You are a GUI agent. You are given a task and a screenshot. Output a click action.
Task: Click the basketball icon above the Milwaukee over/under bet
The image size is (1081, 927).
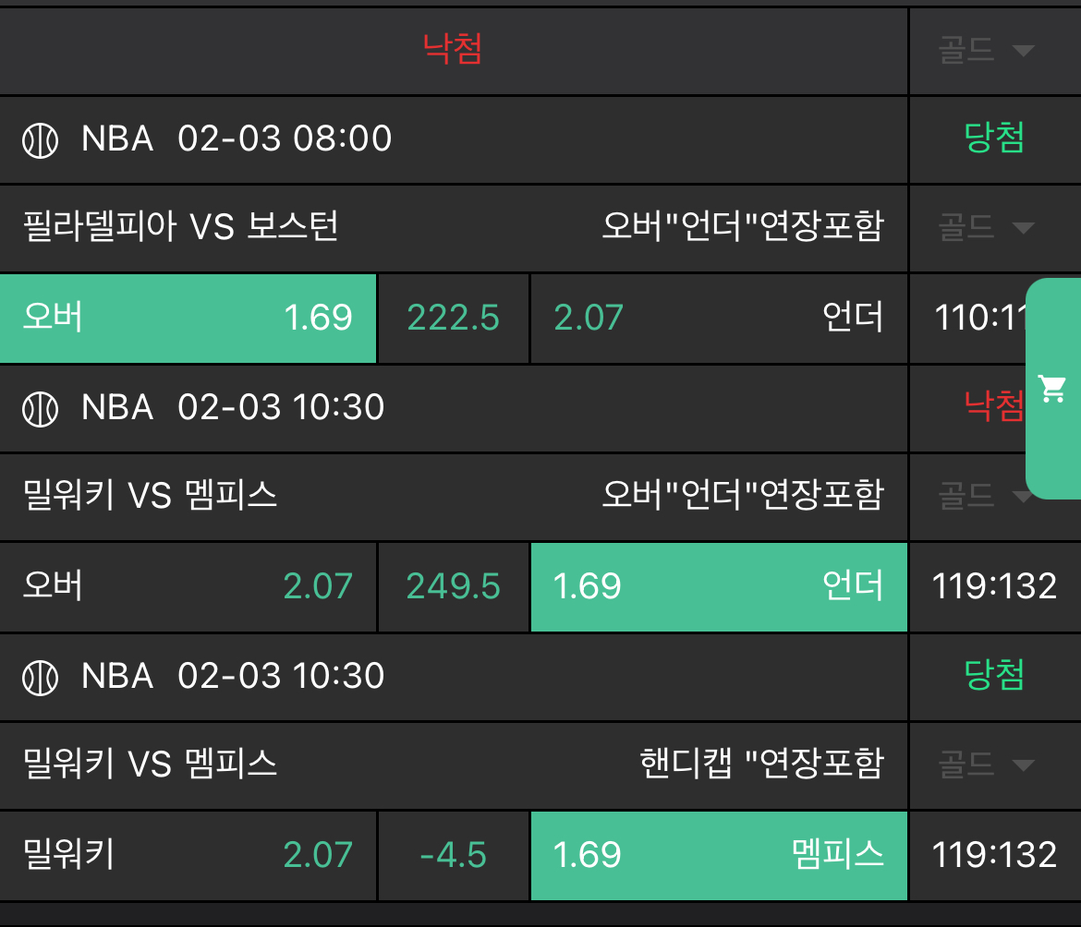40,408
